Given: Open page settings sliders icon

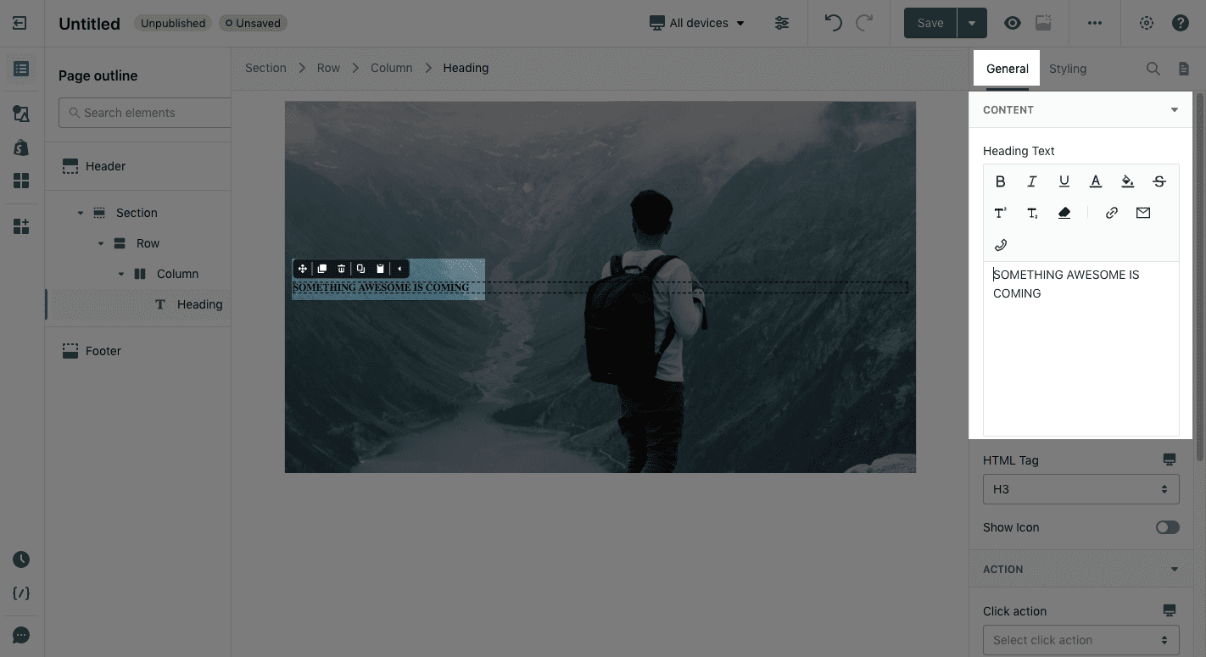Looking at the screenshot, I should click(x=782, y=23).
